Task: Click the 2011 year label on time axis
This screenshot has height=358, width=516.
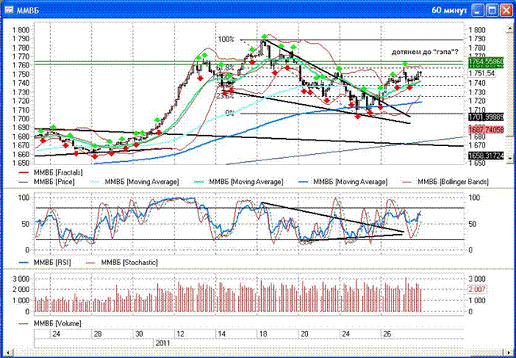Action: (x=163, y=343)
